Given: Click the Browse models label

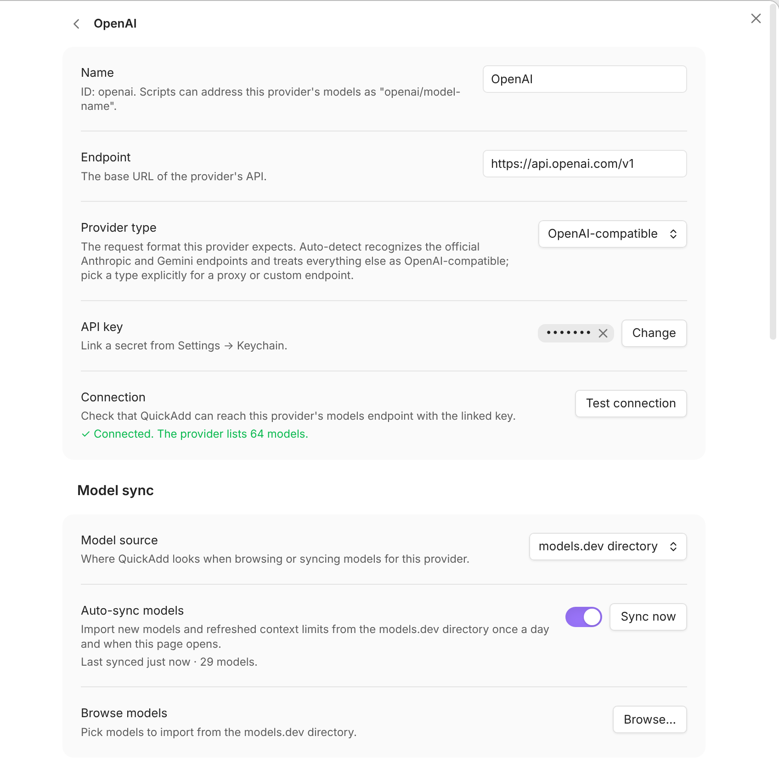Looking at the screenshot, I should pos(124,713).
